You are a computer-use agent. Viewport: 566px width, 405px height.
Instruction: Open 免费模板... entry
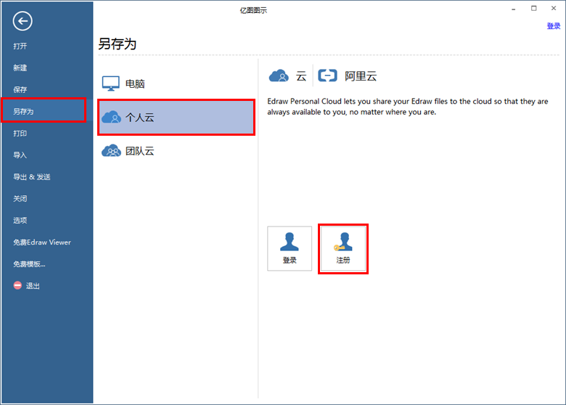(29, 264)
